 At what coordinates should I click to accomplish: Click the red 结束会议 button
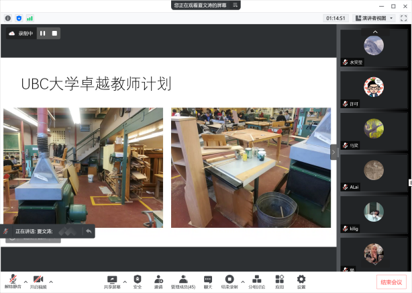(x=391, y=282)
